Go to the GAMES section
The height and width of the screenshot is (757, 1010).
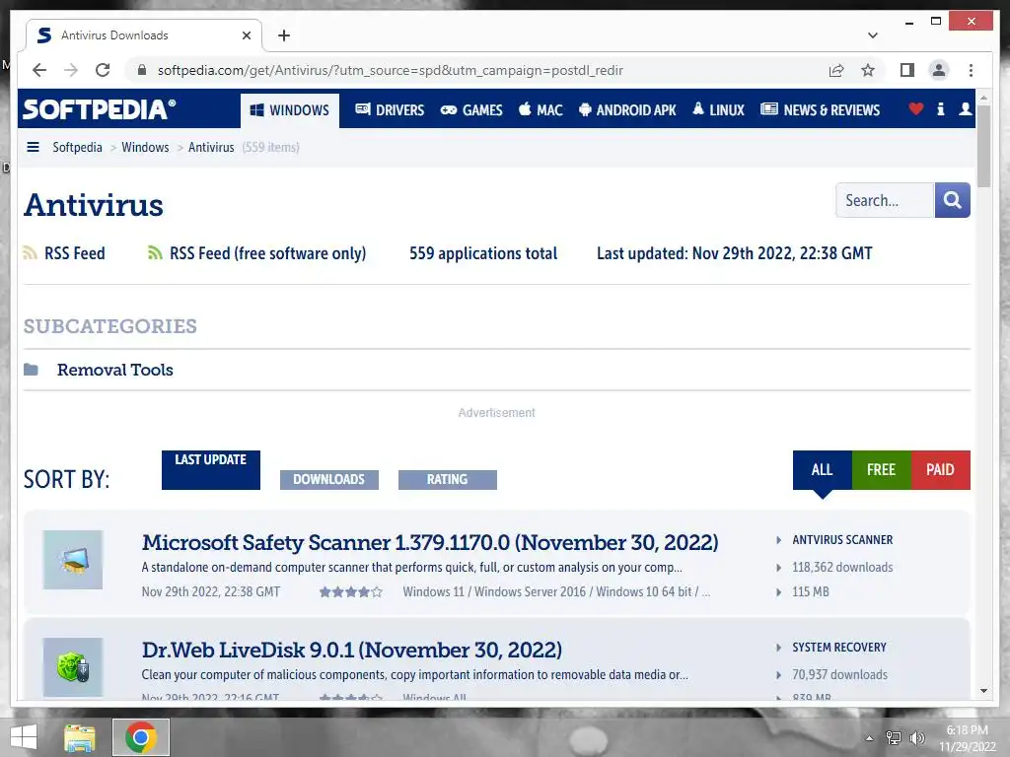pyautogui.click(x=470, y=110)
